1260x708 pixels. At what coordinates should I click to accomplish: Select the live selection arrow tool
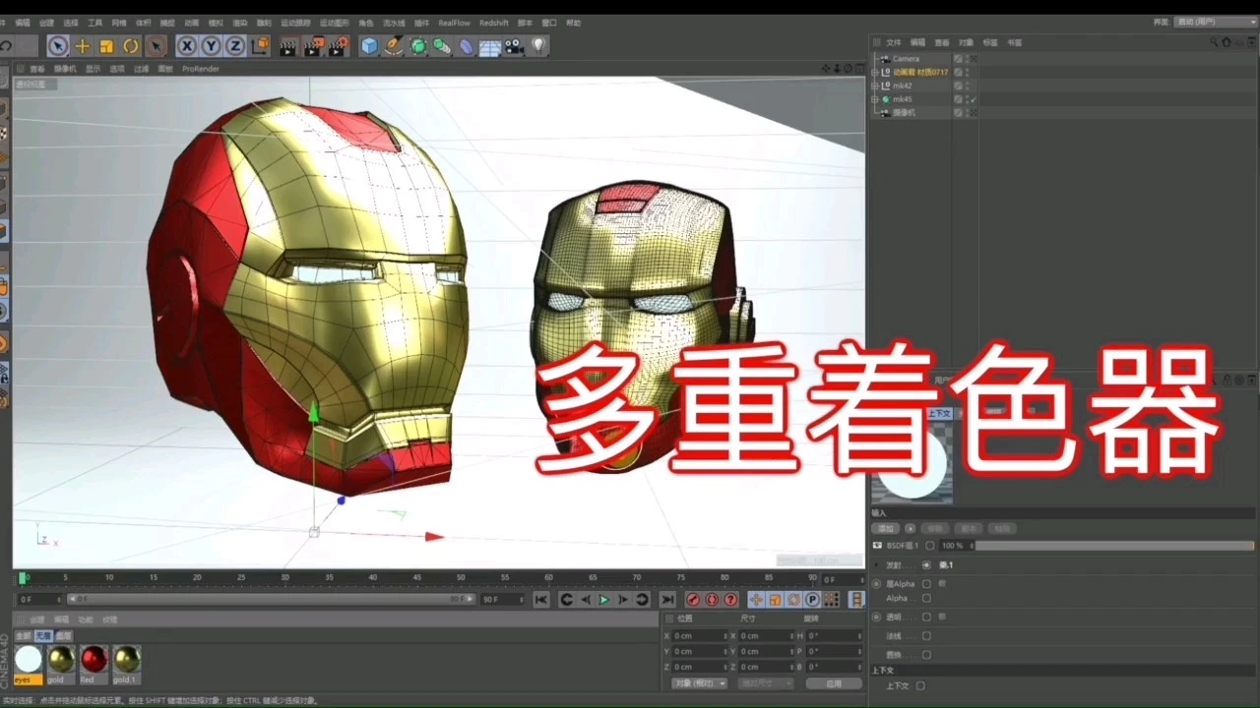point(58,46)
